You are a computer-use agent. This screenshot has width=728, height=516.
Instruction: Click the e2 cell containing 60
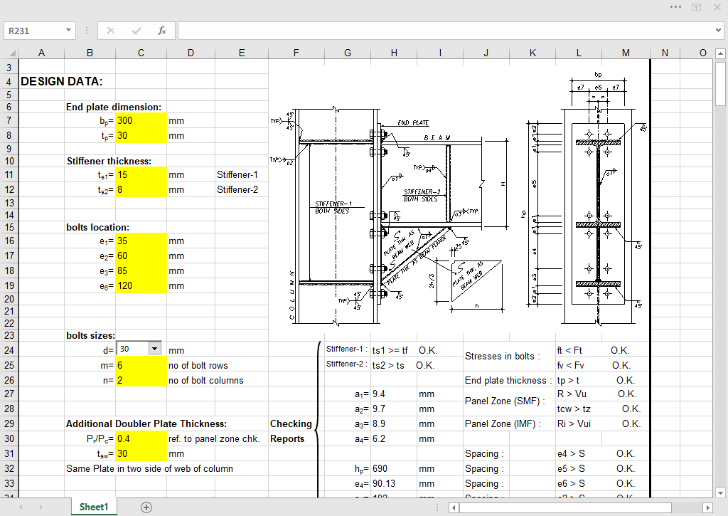pos(141,256)
